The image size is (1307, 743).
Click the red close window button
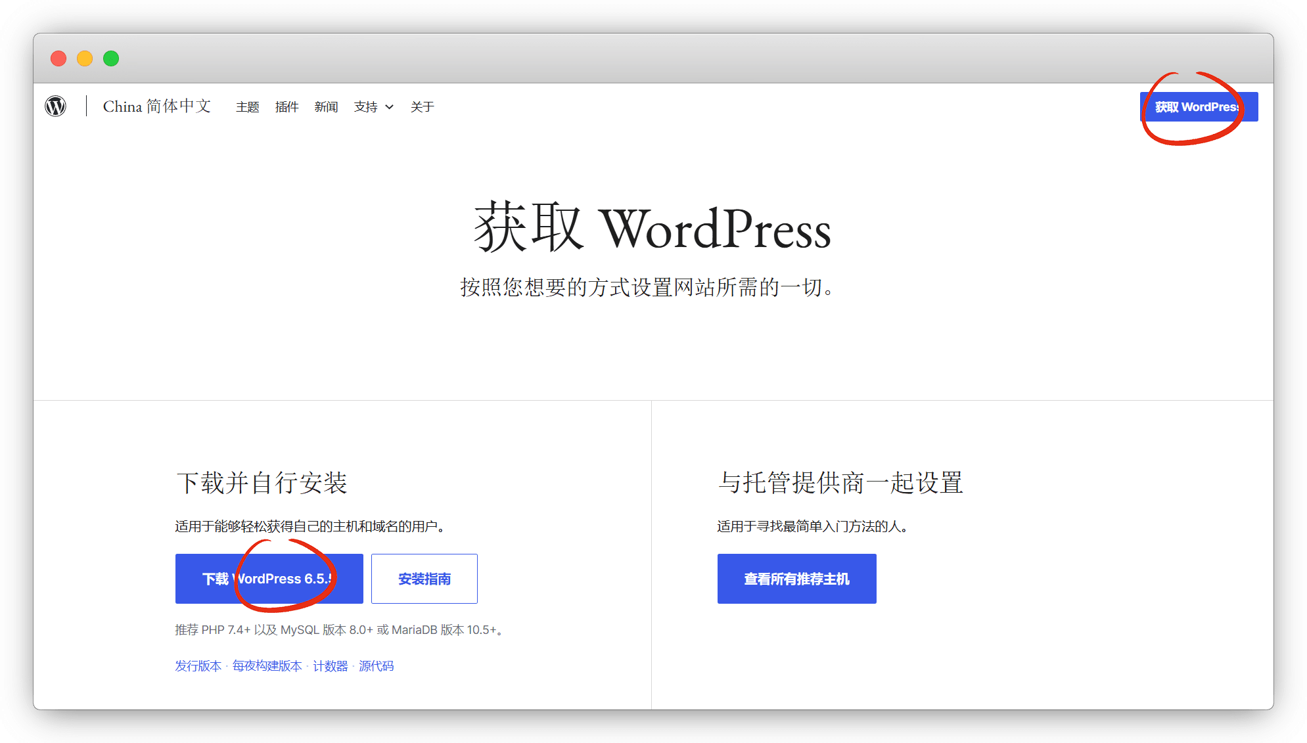point(58,58)
